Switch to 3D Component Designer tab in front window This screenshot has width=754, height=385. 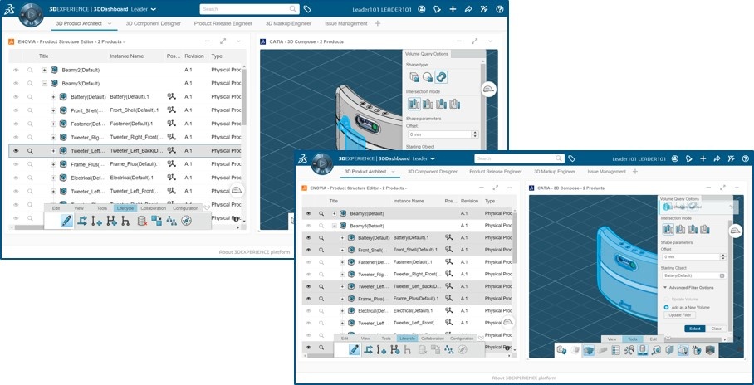point(433,171)
